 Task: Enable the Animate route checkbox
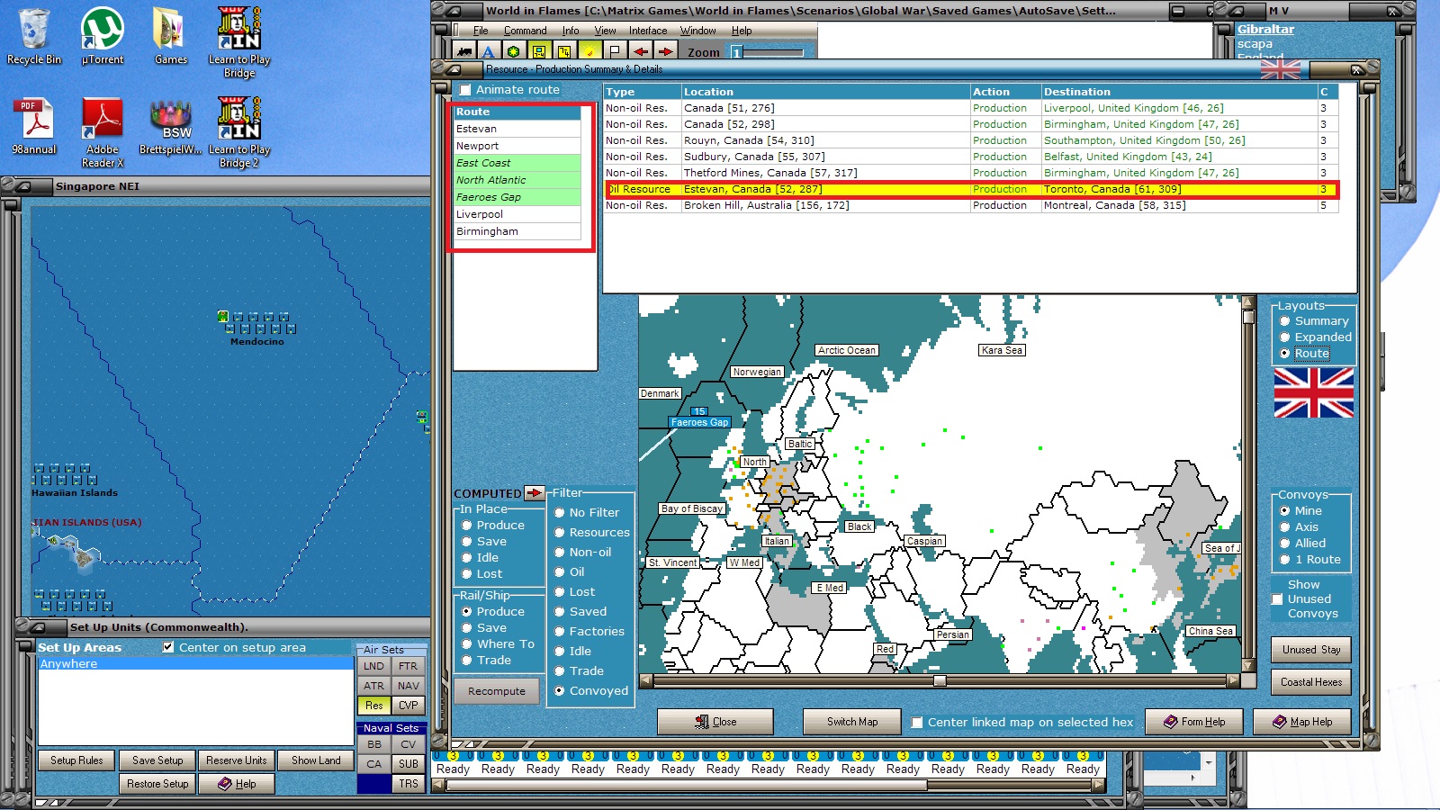[465, 90]
